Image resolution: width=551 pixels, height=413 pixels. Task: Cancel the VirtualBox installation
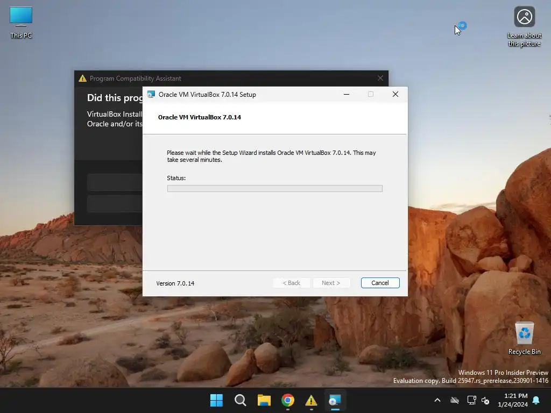click(x=380, y=283)
